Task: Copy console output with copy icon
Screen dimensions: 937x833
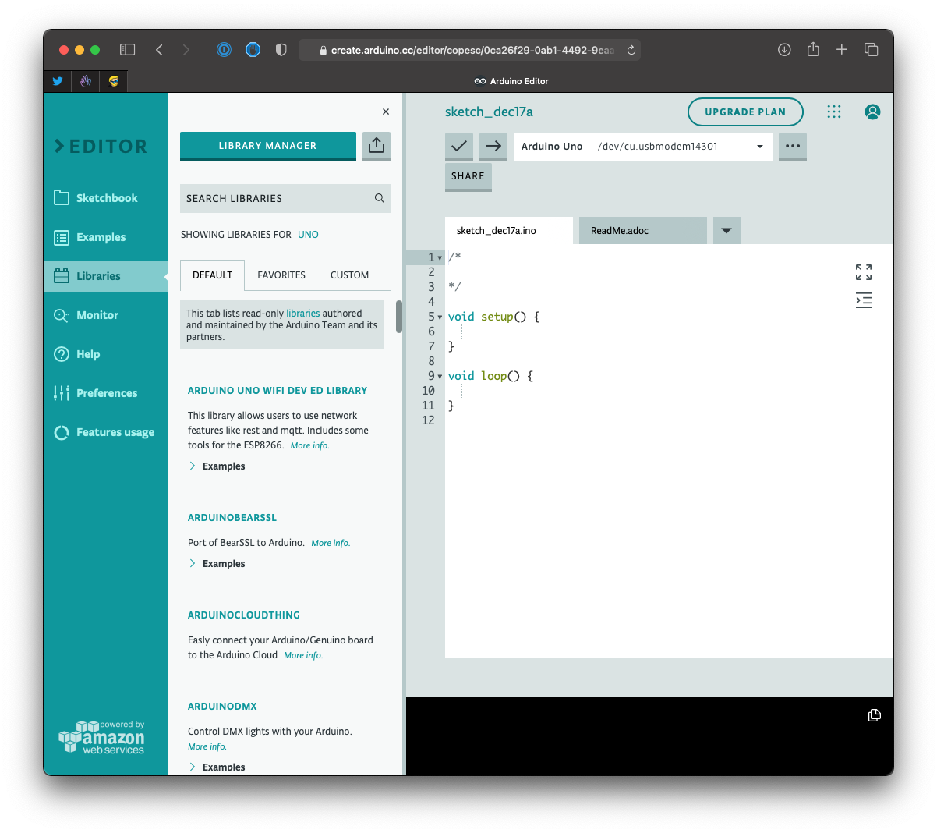Action: pyautogui.click(x=874, y=715)
